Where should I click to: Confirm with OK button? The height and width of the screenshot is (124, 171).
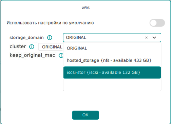click(85, 115)
